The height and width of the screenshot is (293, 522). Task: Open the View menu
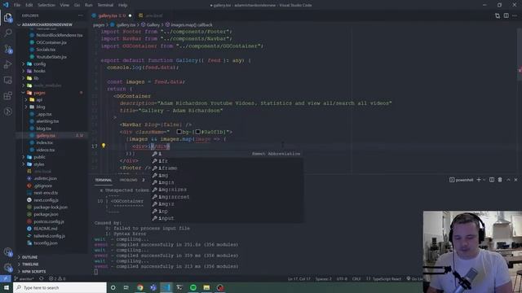click(x=64, y=5)
